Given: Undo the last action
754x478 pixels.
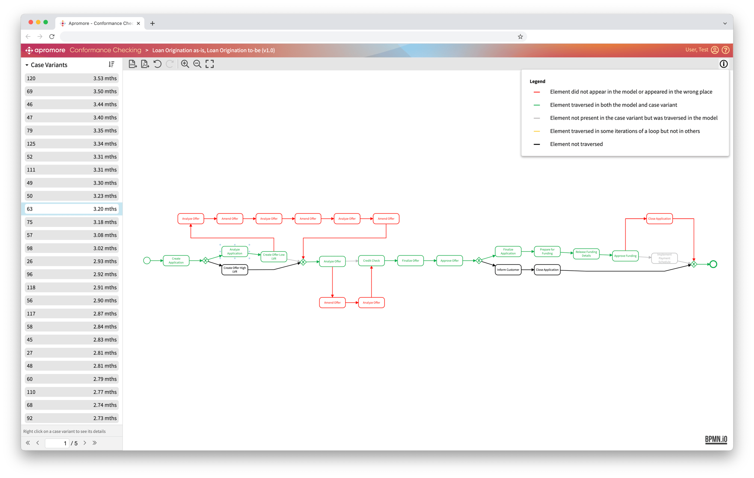Looking at the screenshot, I should (157, 64).
